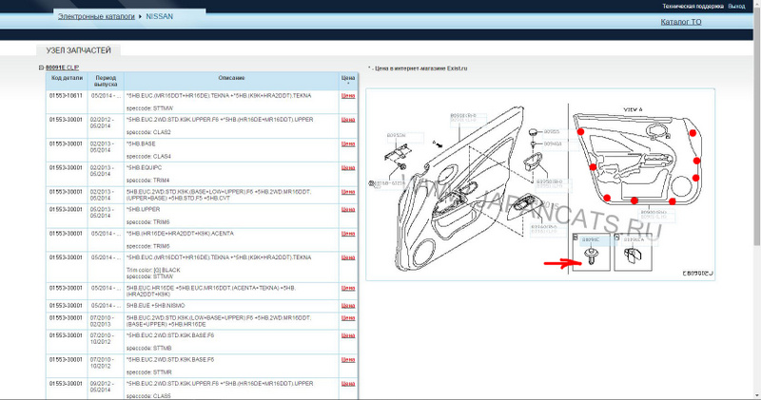Image resolution: width=761 pixels, height=400 pixels.
Task: Open the Каталог ТО link
Action: pyautogui.click(x=681, y=22)
